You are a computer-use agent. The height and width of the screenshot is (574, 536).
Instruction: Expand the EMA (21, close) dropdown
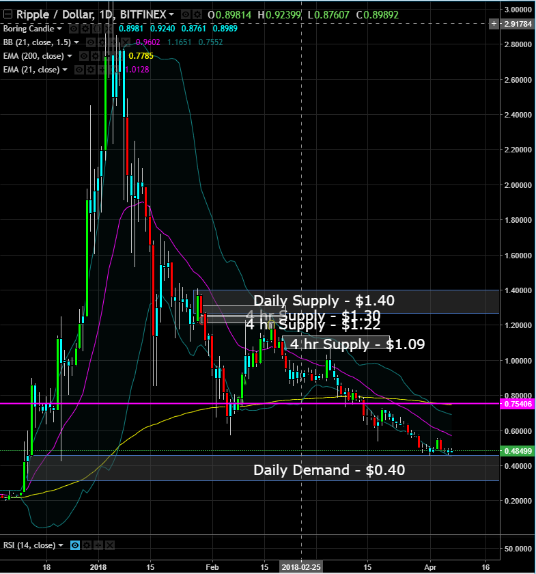click(x=65, y=70)
